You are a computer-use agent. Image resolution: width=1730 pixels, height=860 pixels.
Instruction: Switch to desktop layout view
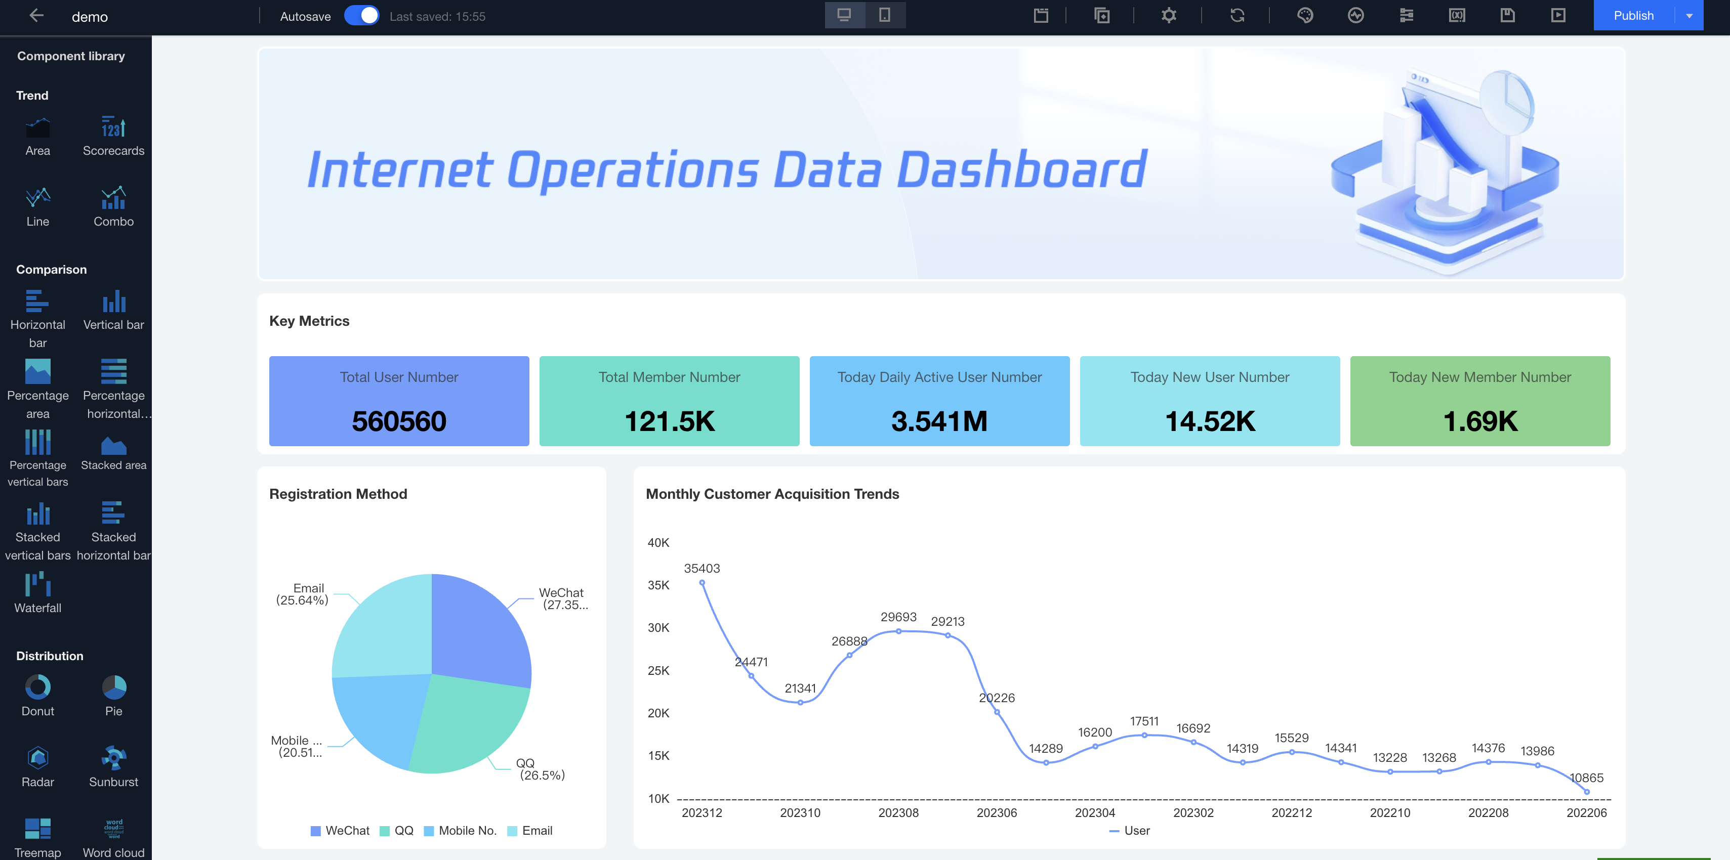coord(844,15)
